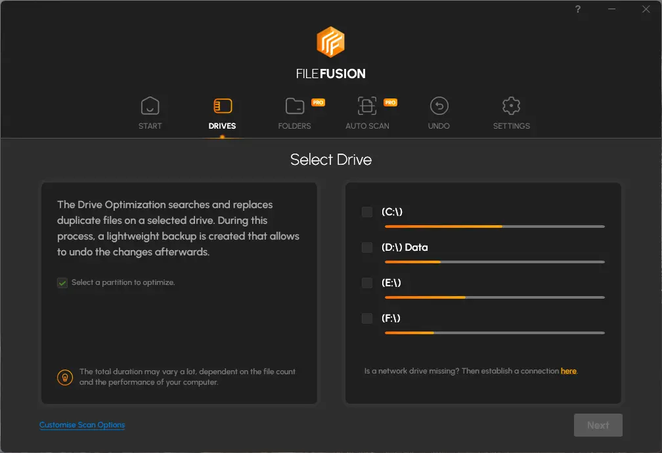The width and height of the screenshot is (662, 453).
Task: Click the FileFusion logo
Action: coord(330,42)
